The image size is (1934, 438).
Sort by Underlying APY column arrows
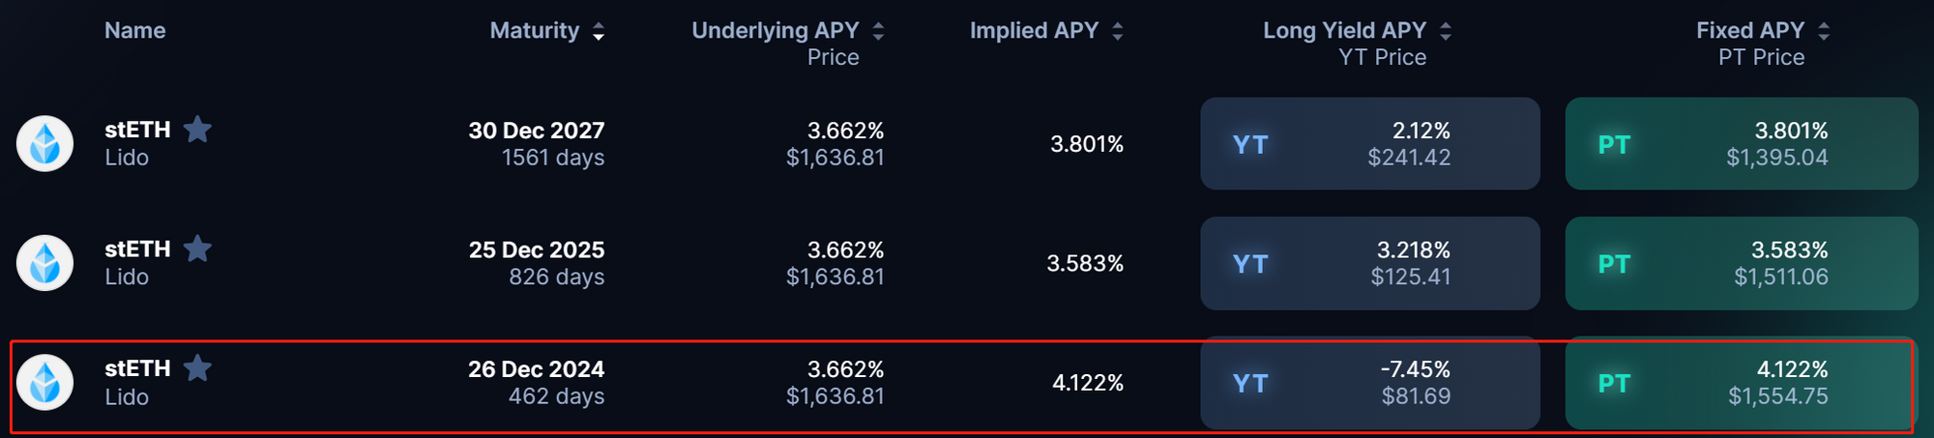coord(878,32)
